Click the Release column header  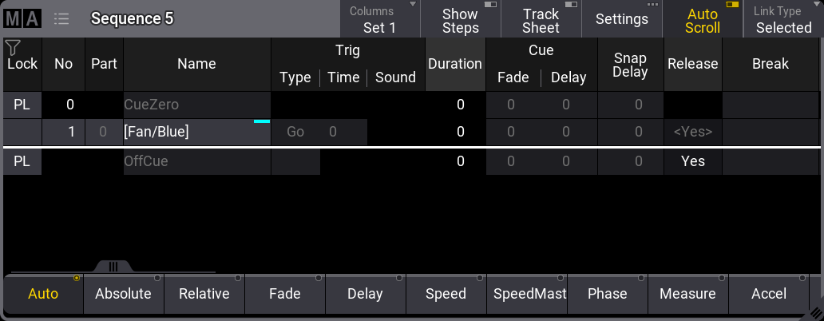coord(692,64)
